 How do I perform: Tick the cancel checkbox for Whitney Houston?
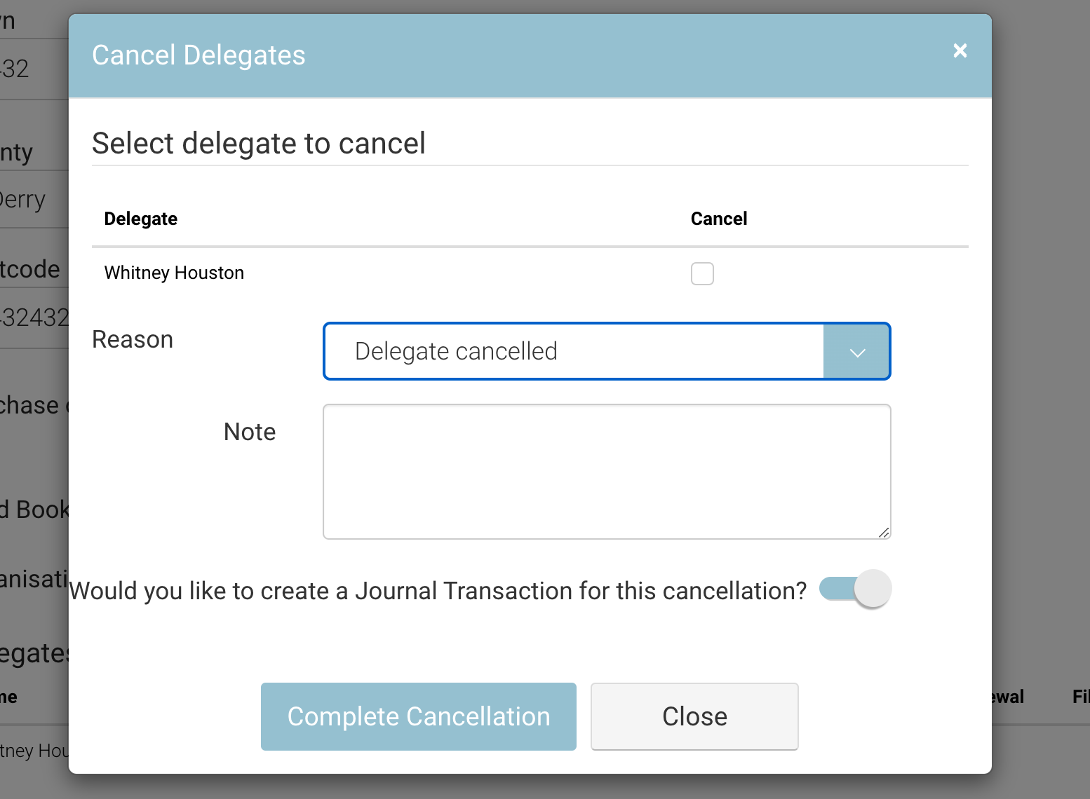[x=702, y=273]
